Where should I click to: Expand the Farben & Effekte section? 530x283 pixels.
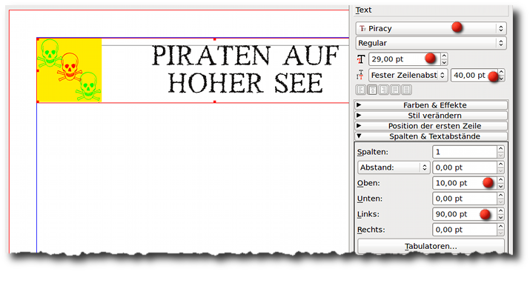coord(431,105)
